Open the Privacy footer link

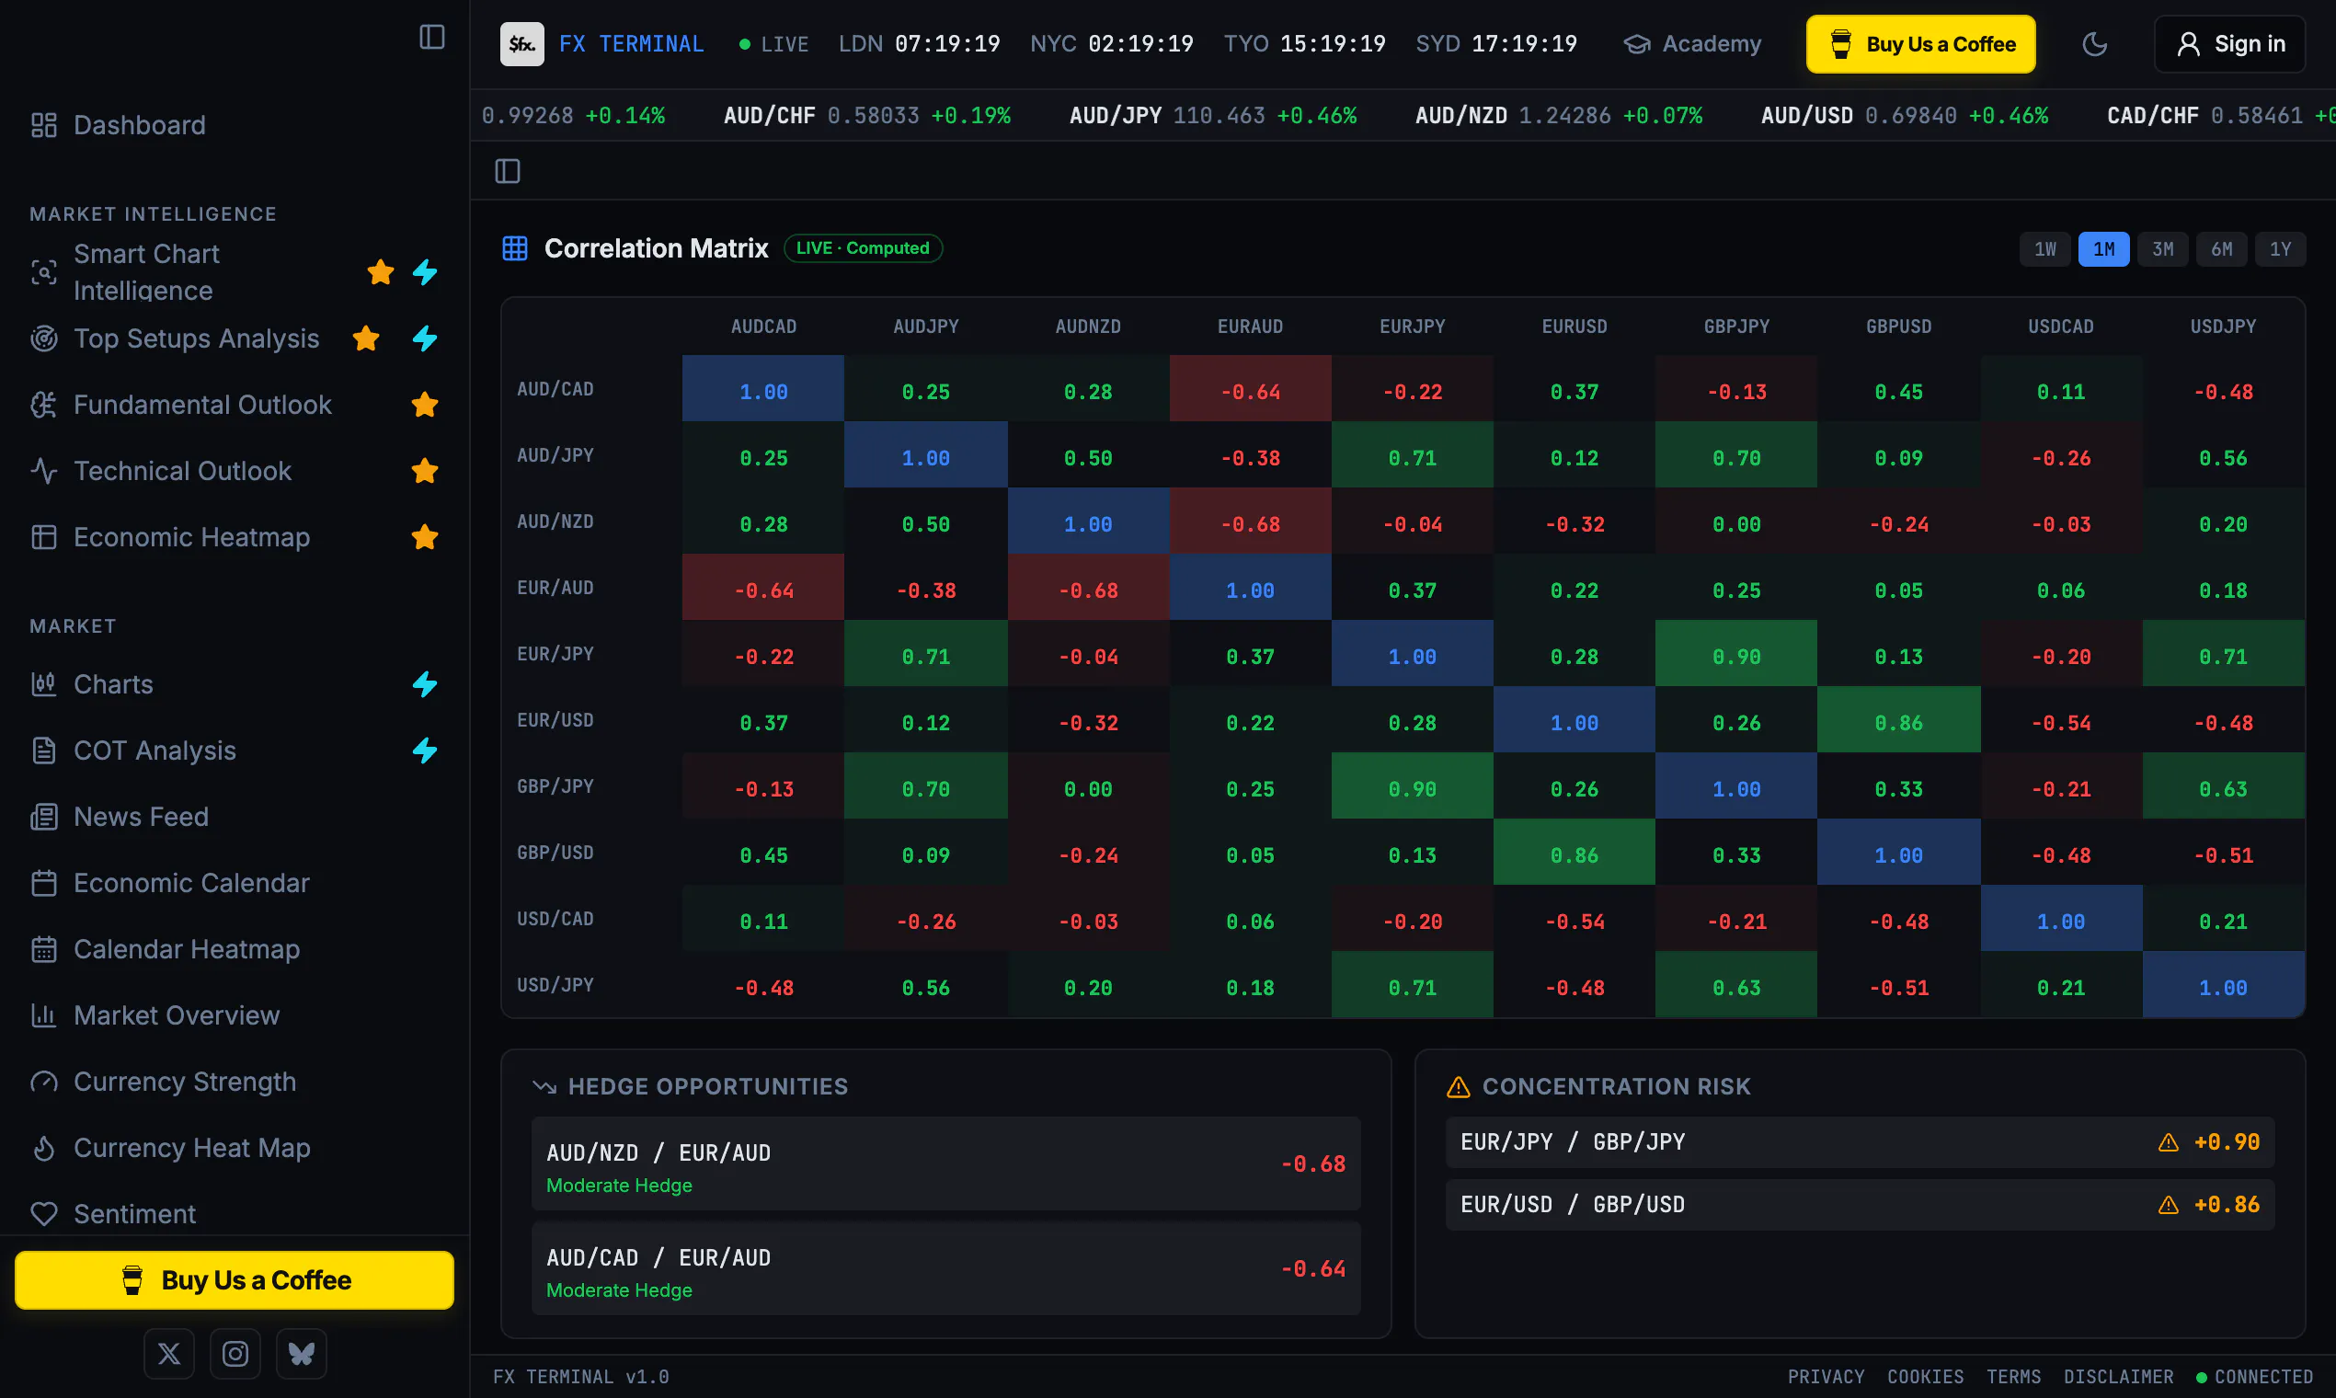[x=1826, y=1376]
